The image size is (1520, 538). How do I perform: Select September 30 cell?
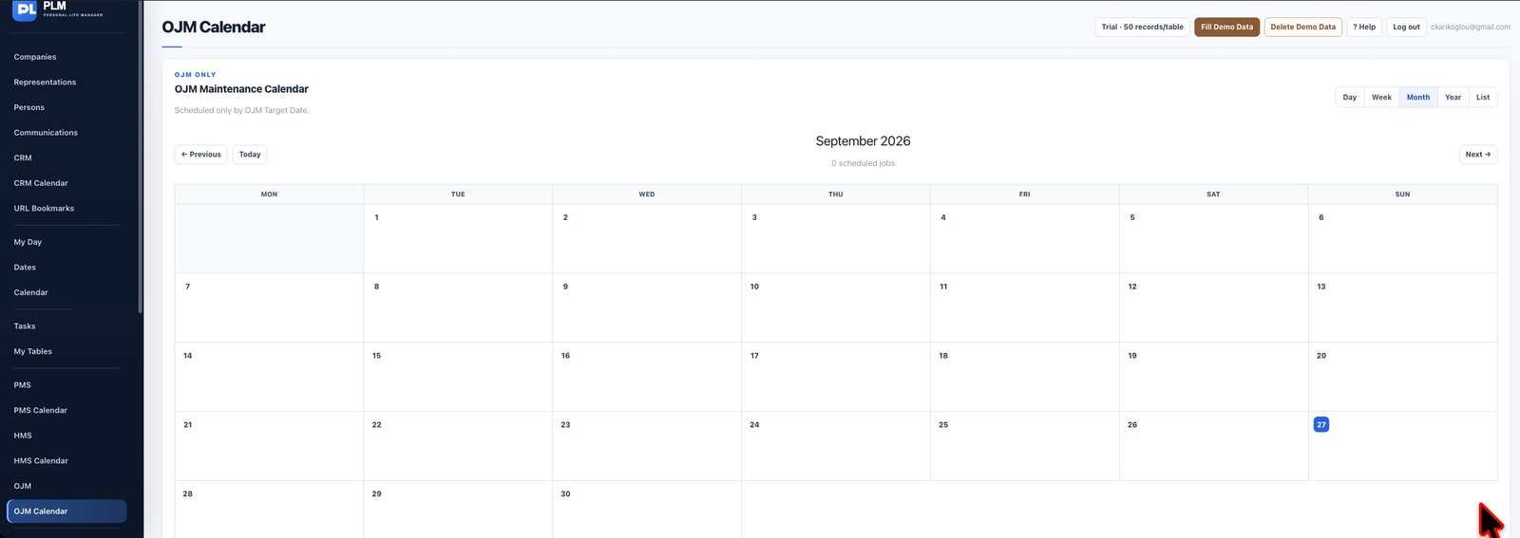tap(647, 510)
